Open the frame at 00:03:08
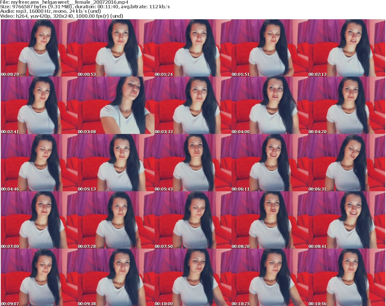This screenshot has width=386, height=306. pyautogui.click(x=116, y=105)
